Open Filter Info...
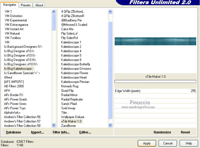The width and height of the screenshot is (200, 148). 61,132
